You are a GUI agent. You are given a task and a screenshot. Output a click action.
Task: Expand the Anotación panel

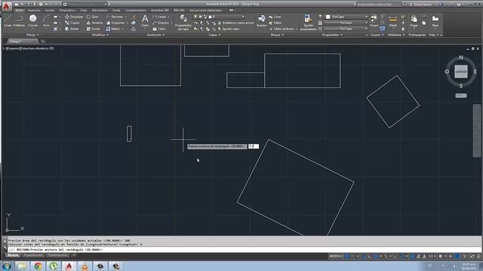155,35
